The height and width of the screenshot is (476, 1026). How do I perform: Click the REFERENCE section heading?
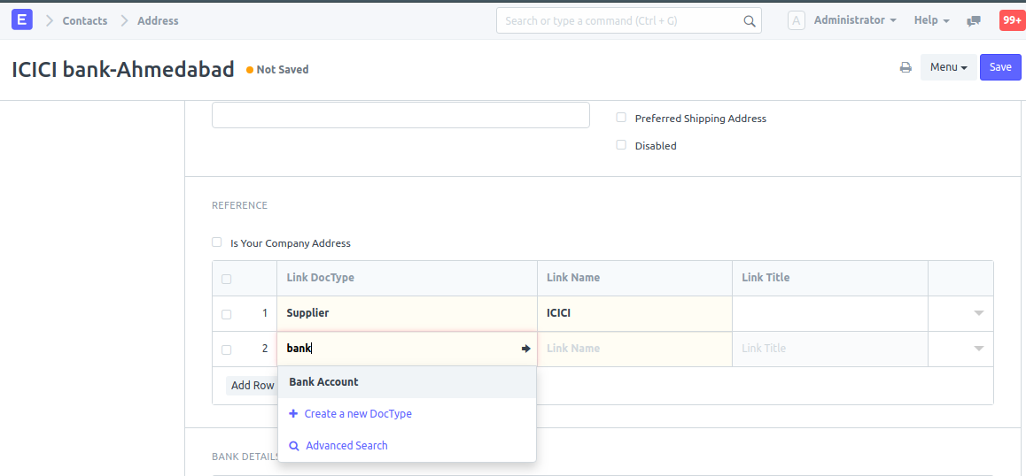[x=239, y=205]
